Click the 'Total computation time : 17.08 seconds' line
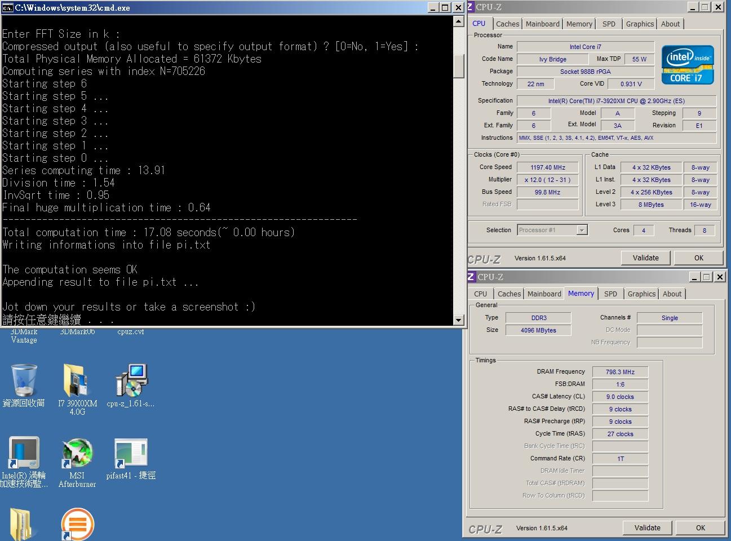731x541 pixels. [x=149, y=232]
